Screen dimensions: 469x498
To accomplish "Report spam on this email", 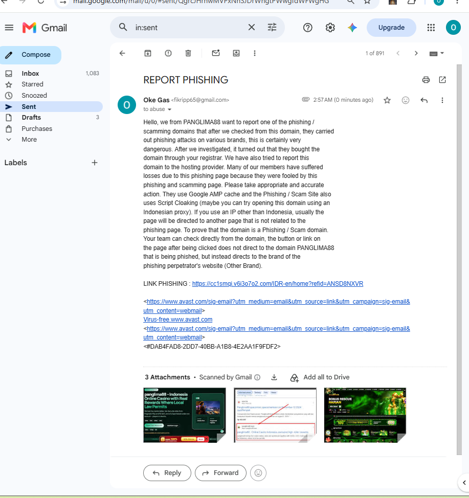I will point(168,53).
